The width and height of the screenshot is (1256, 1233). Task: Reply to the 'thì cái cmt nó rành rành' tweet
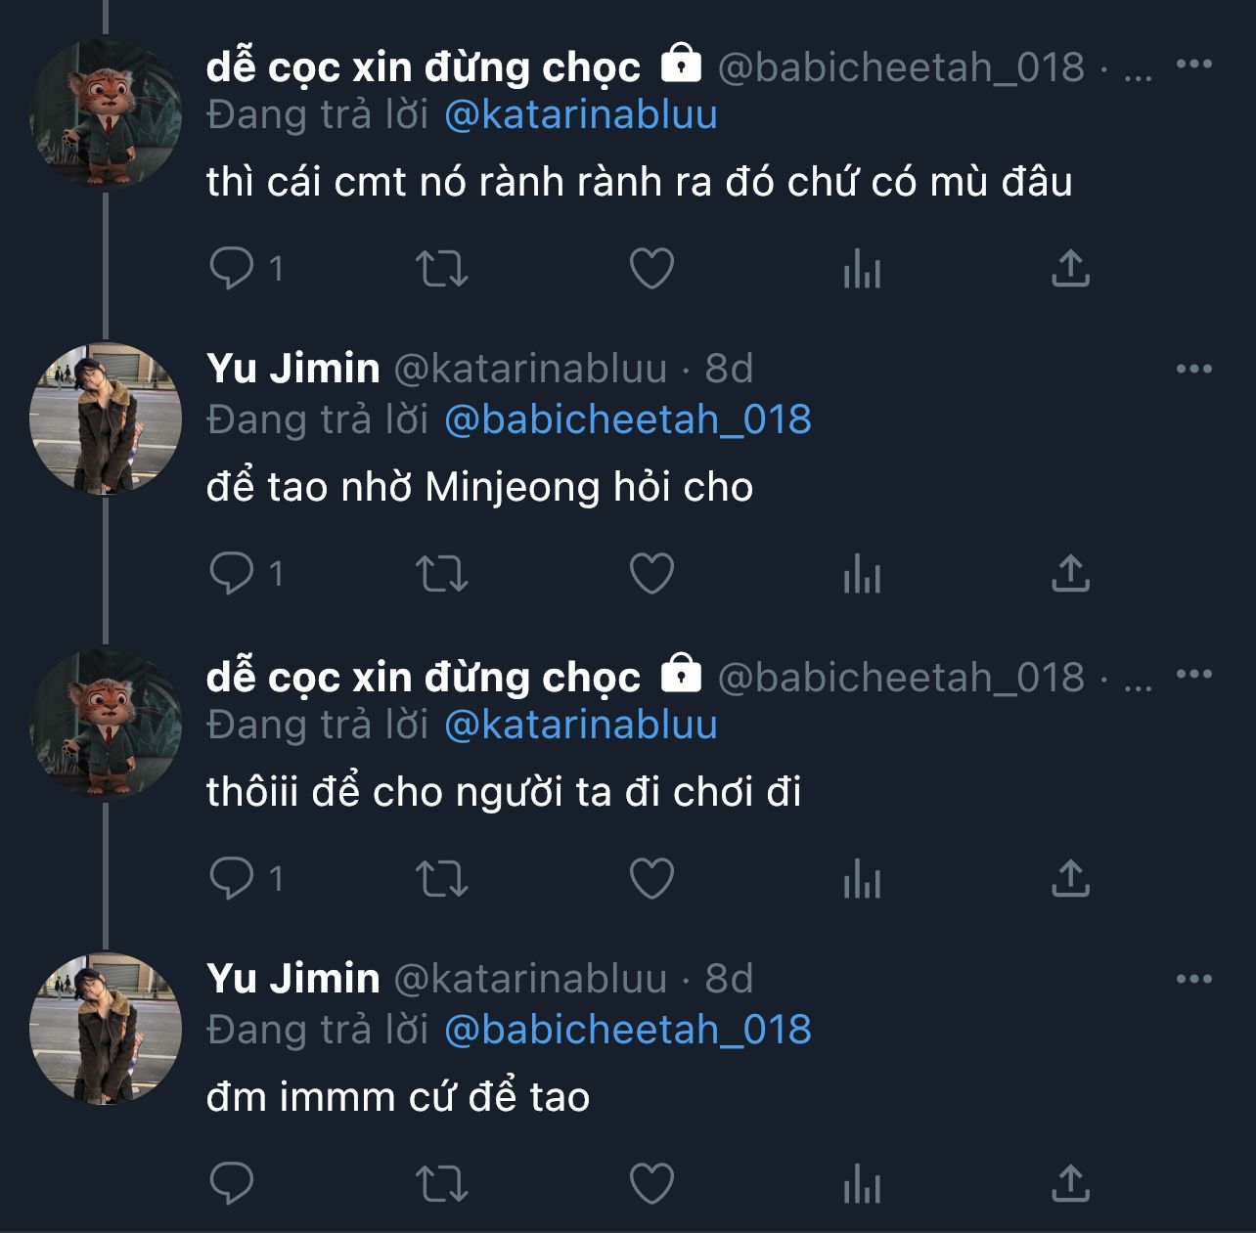[x=232, y=268]
